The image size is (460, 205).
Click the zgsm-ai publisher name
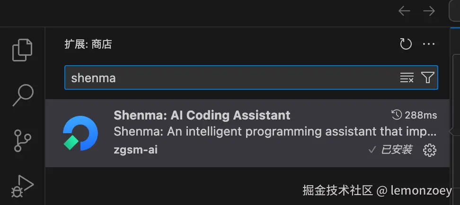pos(136,150)
